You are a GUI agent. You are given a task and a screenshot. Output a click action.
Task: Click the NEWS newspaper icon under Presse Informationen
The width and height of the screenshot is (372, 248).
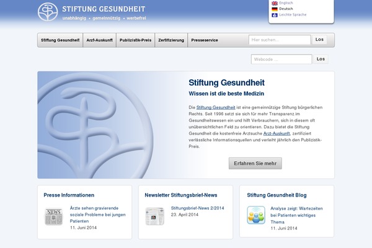(53, 216)
